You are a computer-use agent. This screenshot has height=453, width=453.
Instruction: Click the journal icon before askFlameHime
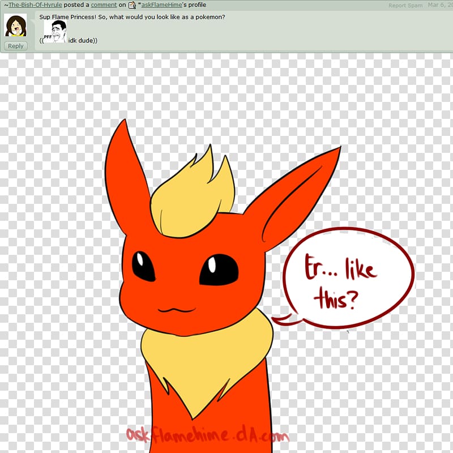tap(132, 5)
